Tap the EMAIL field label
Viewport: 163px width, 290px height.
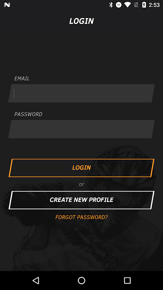tap(22, 78)
